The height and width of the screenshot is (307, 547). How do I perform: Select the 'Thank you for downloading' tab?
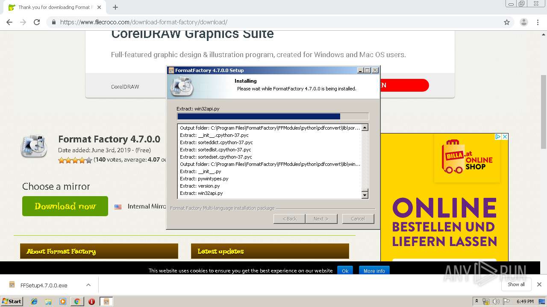click(54, 7)
